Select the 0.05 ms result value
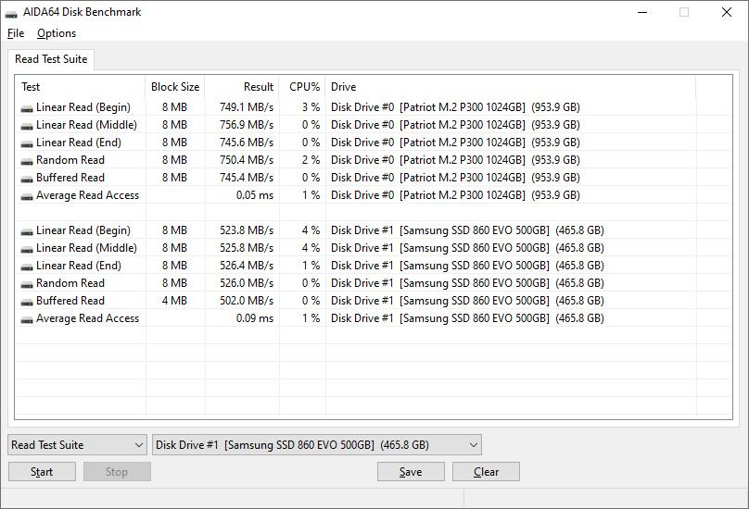This screenshot has height=509, width=749. (255, 195)
